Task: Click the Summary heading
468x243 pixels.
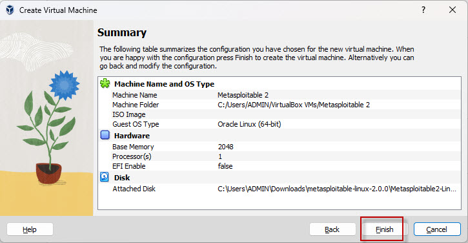Action: pos(122,32)
